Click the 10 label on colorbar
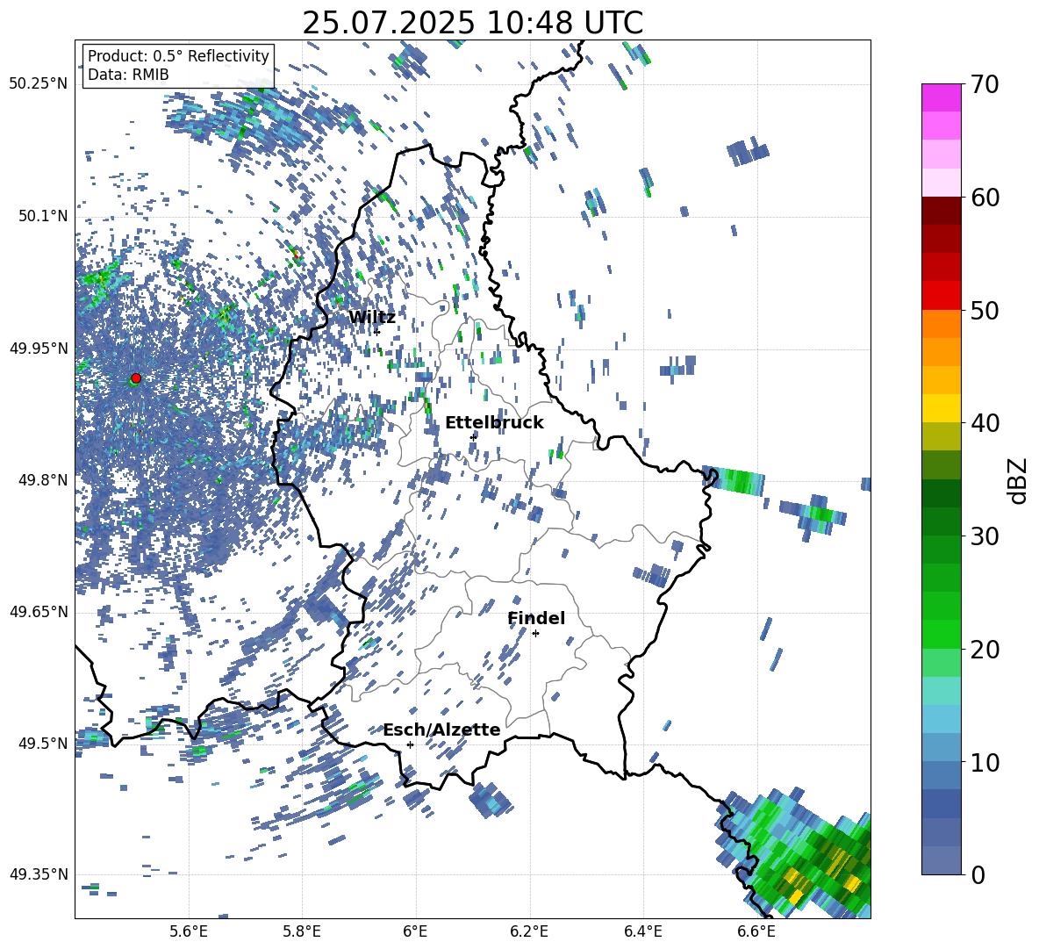 984,762
